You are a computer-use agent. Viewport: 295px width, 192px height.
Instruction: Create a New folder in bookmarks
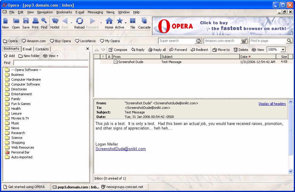(x=29, y=56)
